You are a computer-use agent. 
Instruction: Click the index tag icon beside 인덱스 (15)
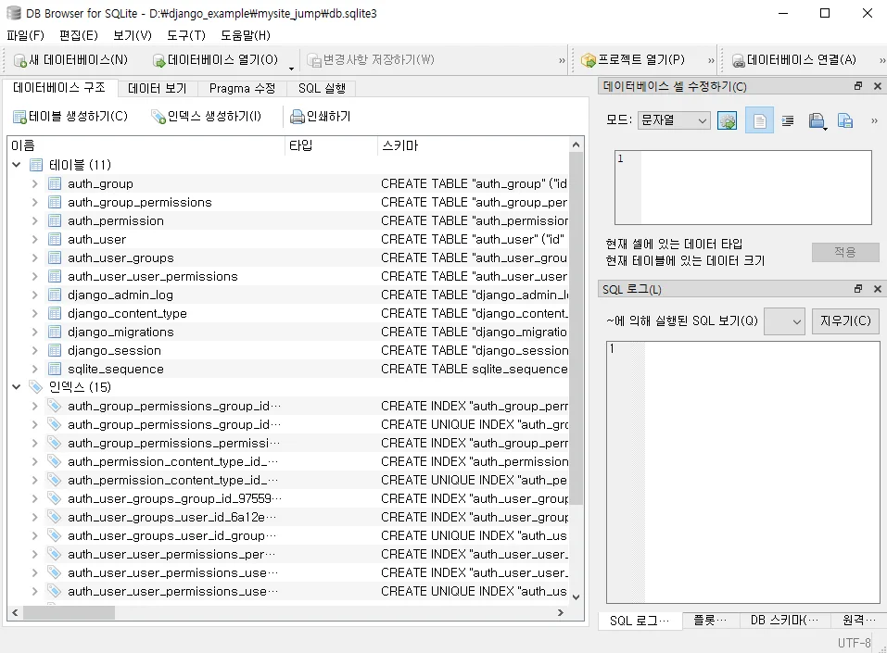click(35, 387)
